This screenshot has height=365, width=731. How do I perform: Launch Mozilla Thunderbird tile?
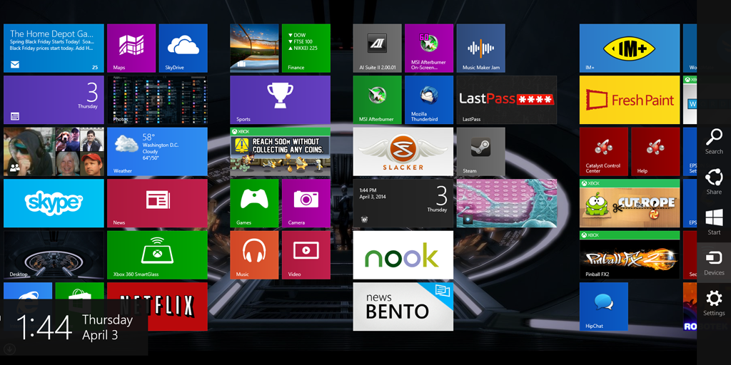pos(429,100)
